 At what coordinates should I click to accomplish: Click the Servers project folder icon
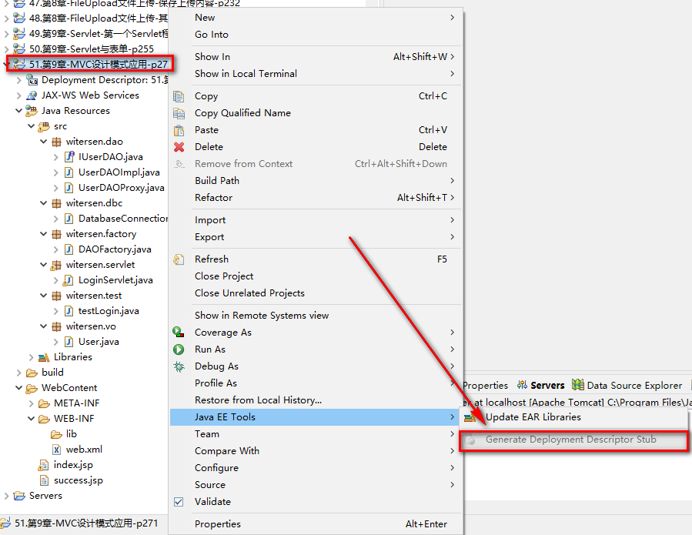pos(19,496)
